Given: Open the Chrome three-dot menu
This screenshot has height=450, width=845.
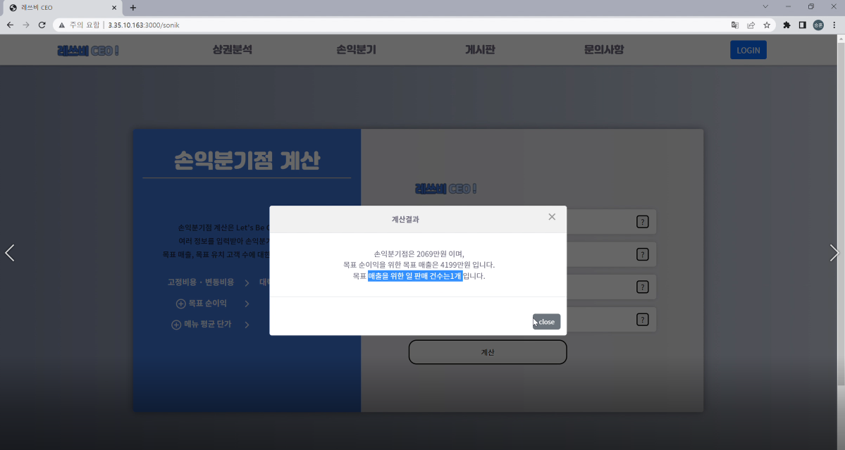Looking at the screenshot, I should click(834, 25).
